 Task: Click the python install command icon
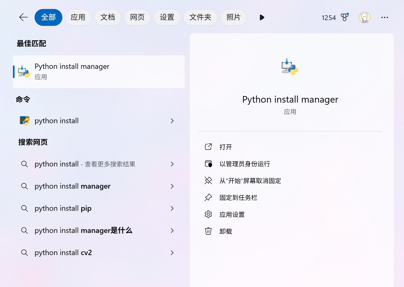coord(25,121)
